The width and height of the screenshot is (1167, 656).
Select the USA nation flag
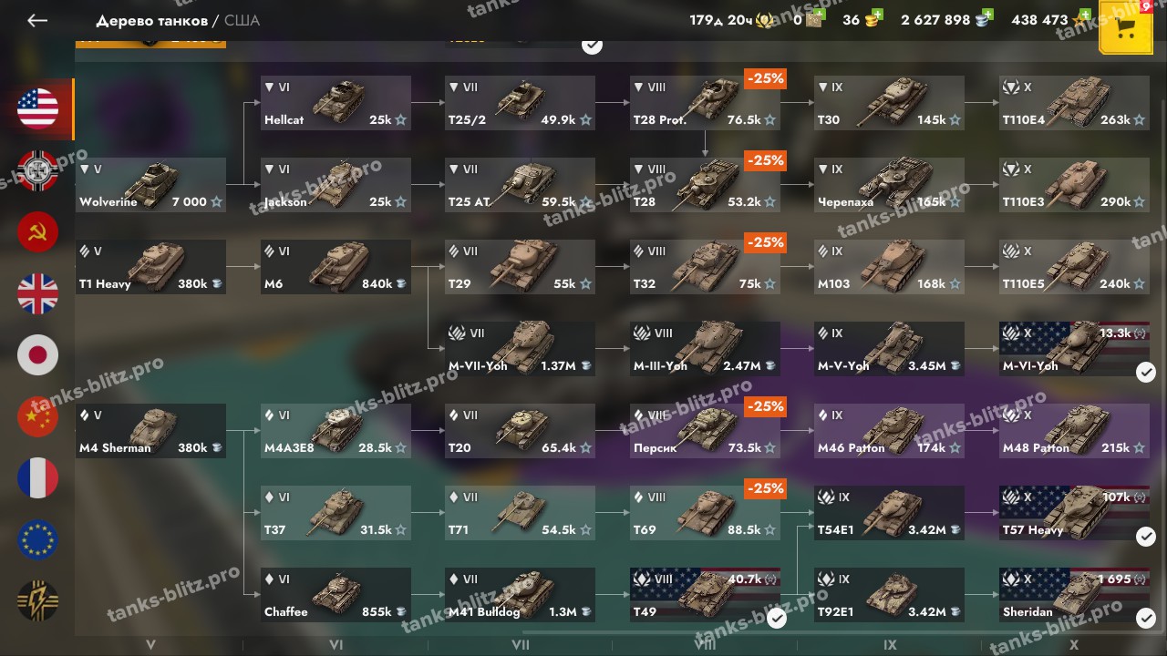pyautogui.click(x=38, y=108)
